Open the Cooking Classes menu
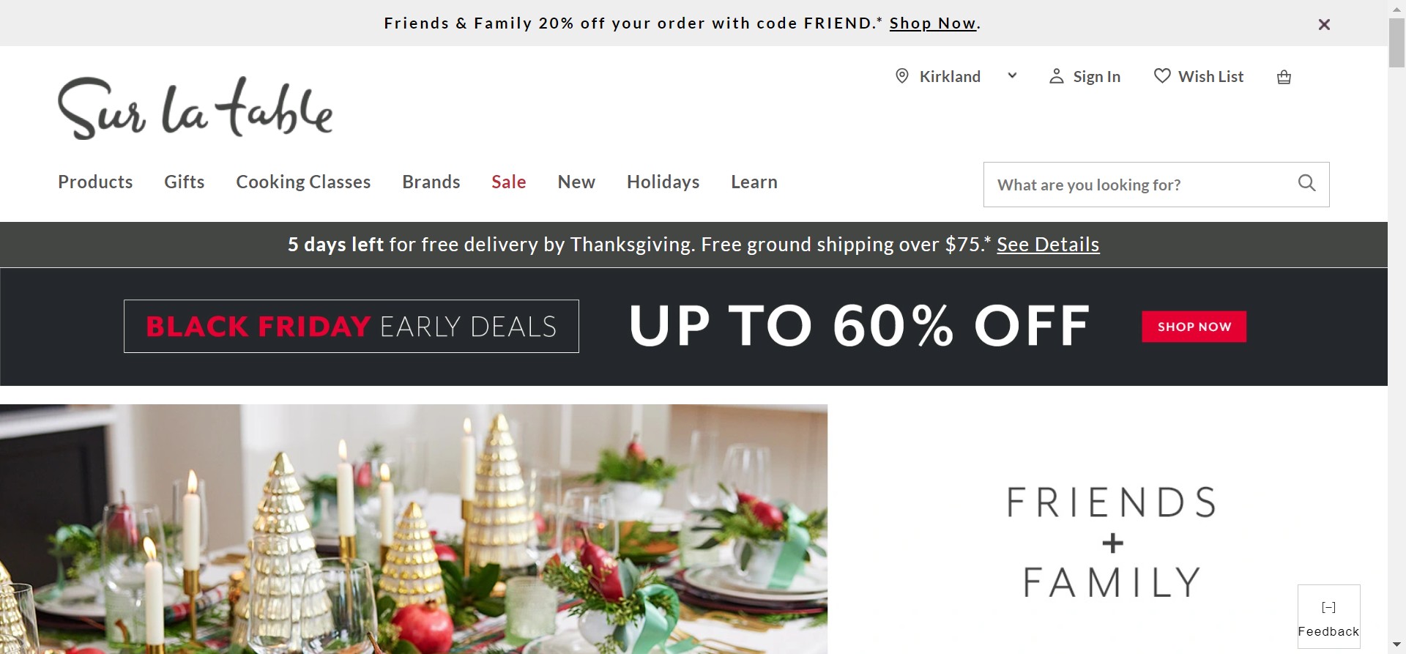This screenshot has height=654, width=1406. pos(303,182)
